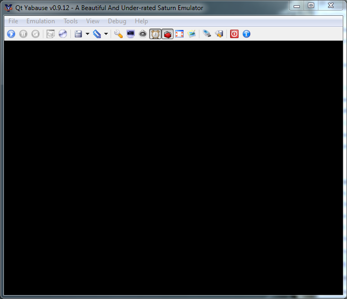Viewport: 347px width, 299px height.
Task: Click inside the black emulation display area
Action: pos(173,167)
